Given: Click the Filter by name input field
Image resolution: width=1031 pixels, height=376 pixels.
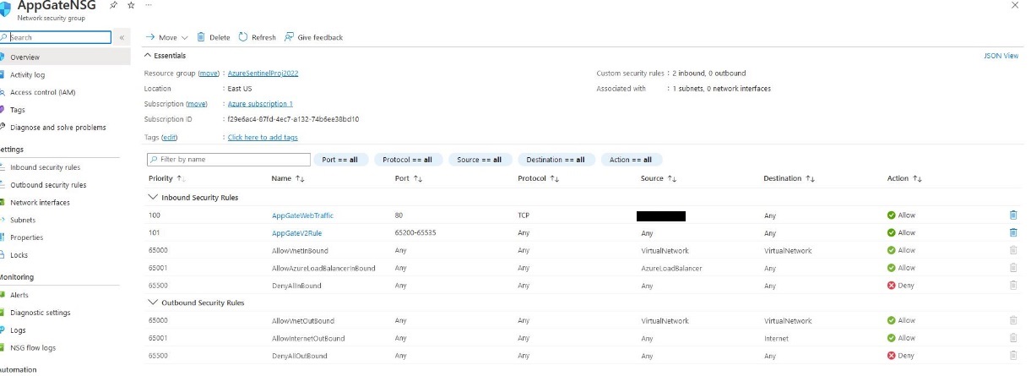Looking at the screenshot, I should pyautogui.click(x=228, y=160).
